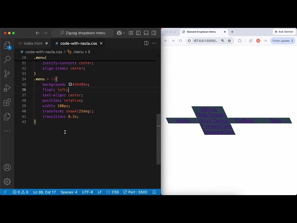Open Chrome extensions puzzle icon
This screenshot has height=223, width=297.
[x=240, y=41]
